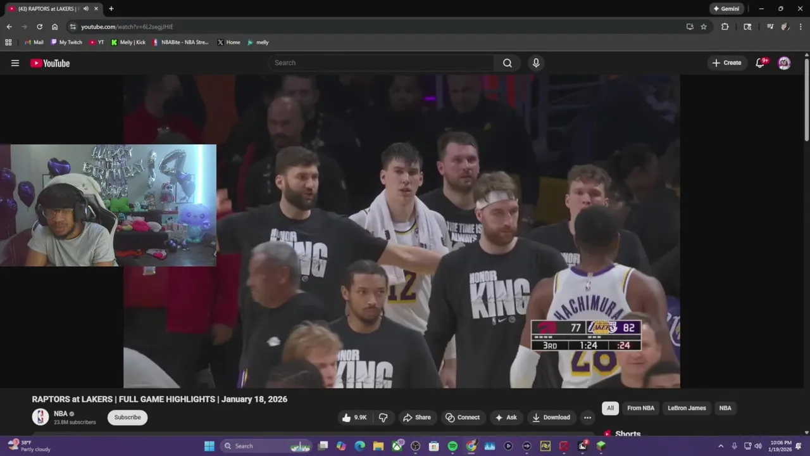This screenshot has width=810, height=456.
Task: Bookmark this page with star icon
Action: [704, 27]
